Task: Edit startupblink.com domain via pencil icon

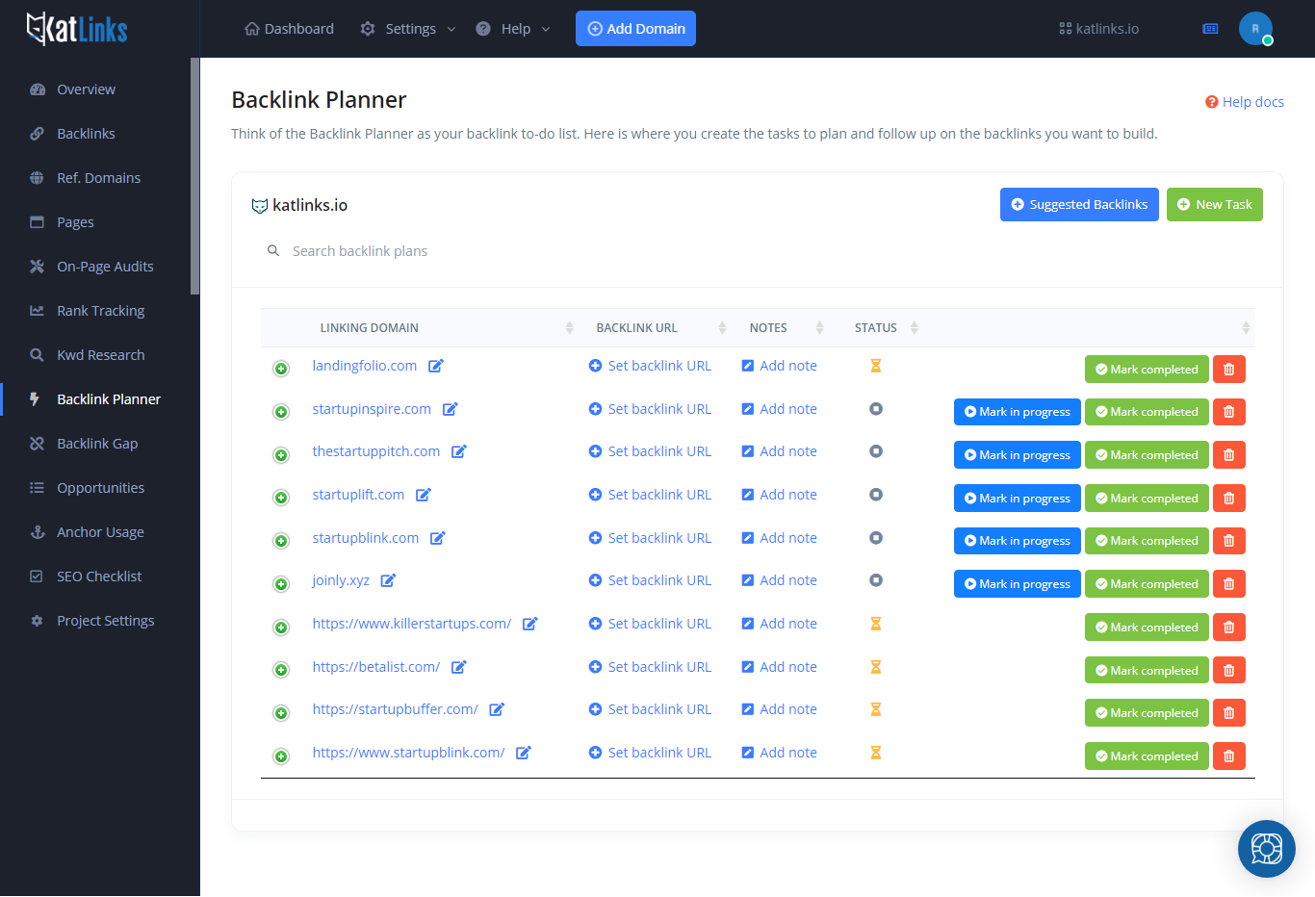Action: click(438, 538)
